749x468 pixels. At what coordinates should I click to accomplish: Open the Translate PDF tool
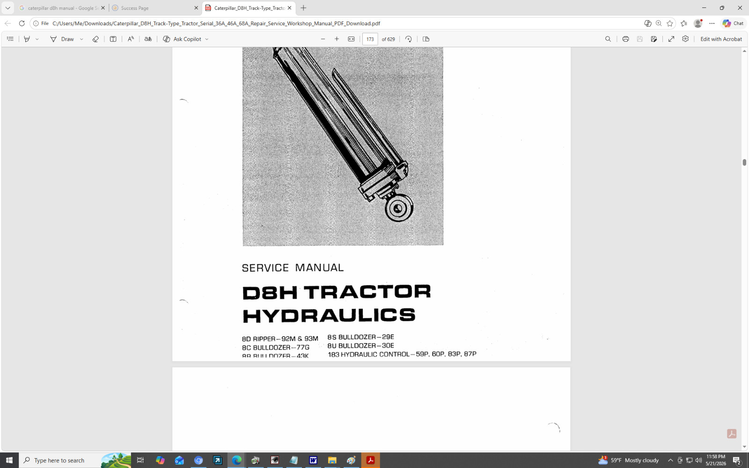click(x=148, y=39)
